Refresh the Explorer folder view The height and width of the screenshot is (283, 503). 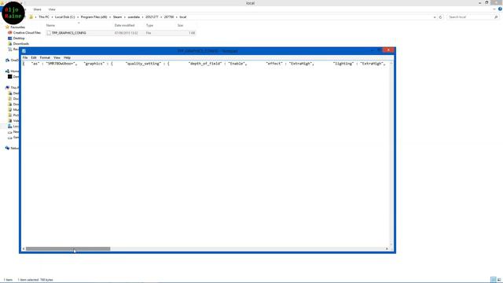pos(440,17)
